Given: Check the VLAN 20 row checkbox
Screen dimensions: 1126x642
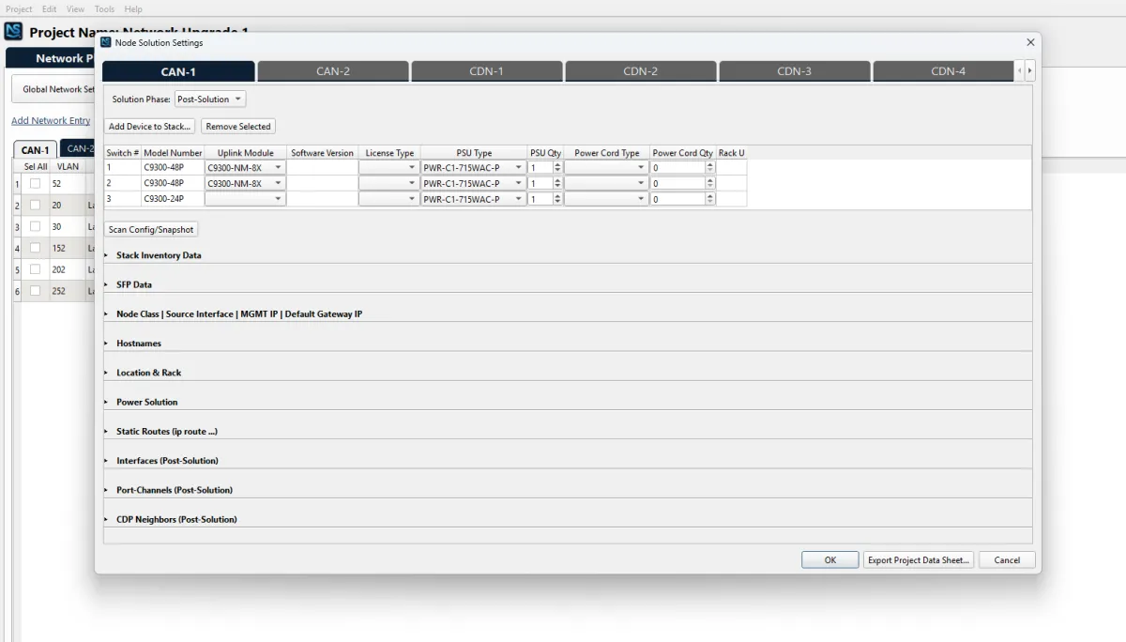Looking at the screenshot, I should [x=35, y=205].
